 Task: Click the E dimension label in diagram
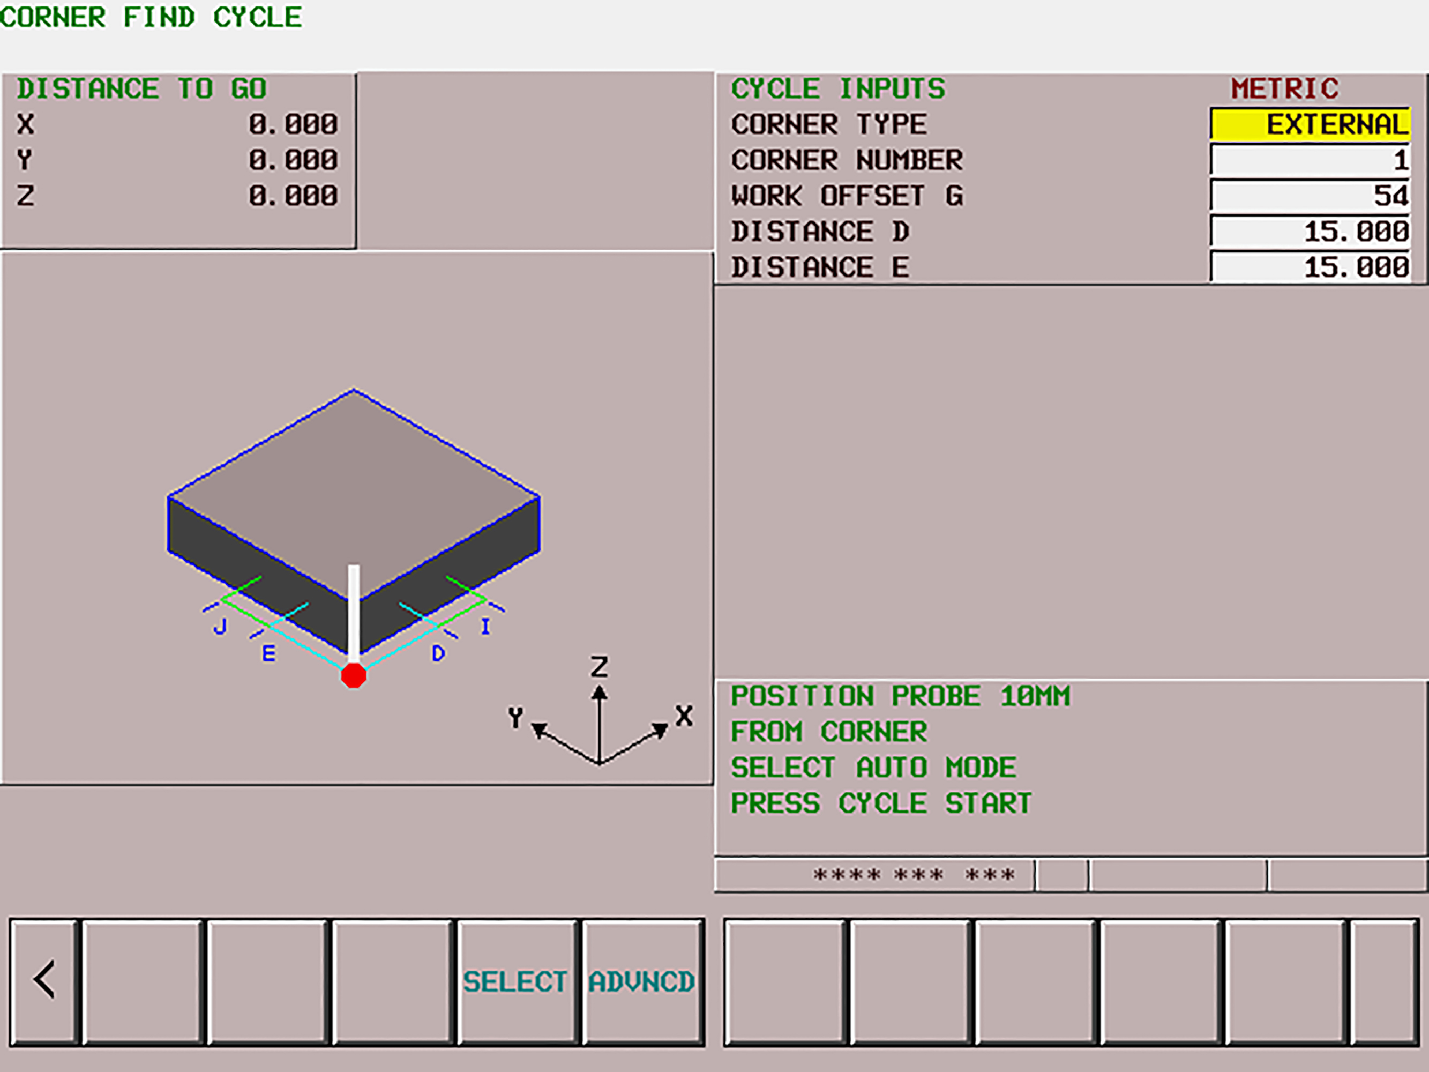coord(269,653)
